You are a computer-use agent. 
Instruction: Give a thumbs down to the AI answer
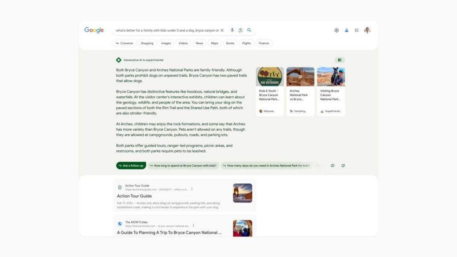[343, 165]
